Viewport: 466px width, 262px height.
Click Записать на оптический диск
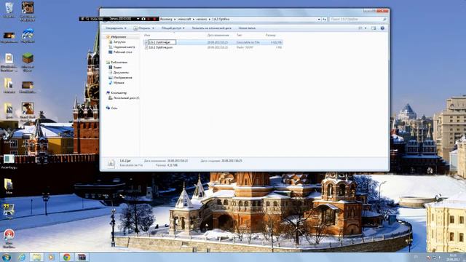[211, 28]
